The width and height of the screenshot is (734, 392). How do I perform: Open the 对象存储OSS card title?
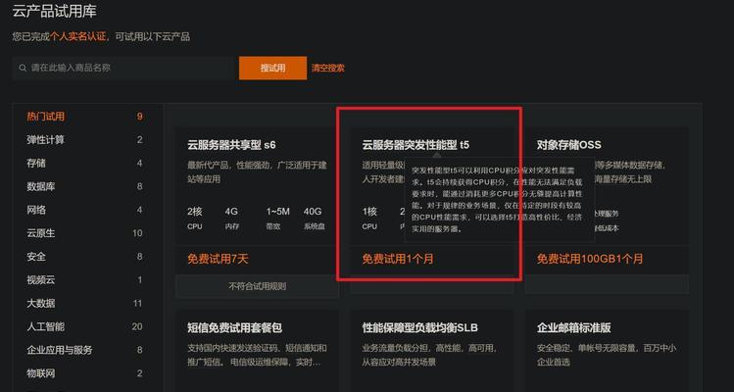(x=568, y=145)
